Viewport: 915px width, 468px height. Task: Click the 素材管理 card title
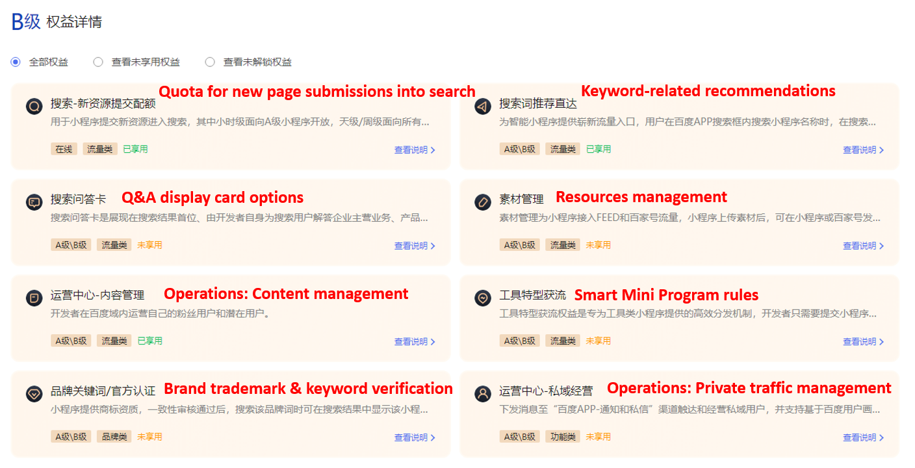[521, 200]
